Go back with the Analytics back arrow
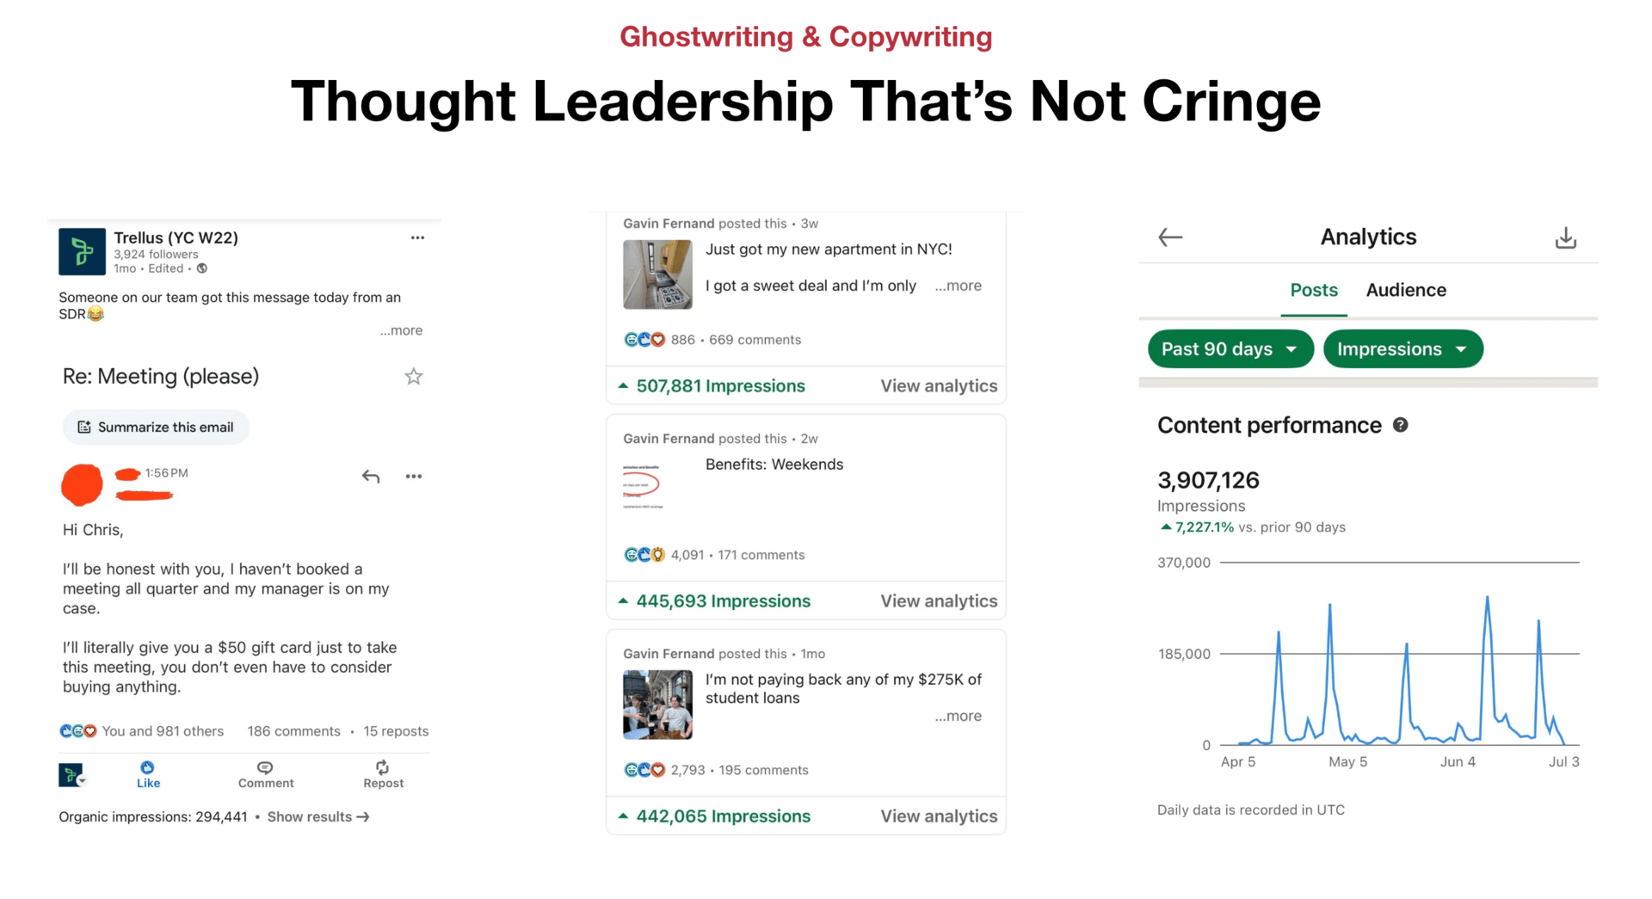1652x899 pixels. coord(1170,237)
